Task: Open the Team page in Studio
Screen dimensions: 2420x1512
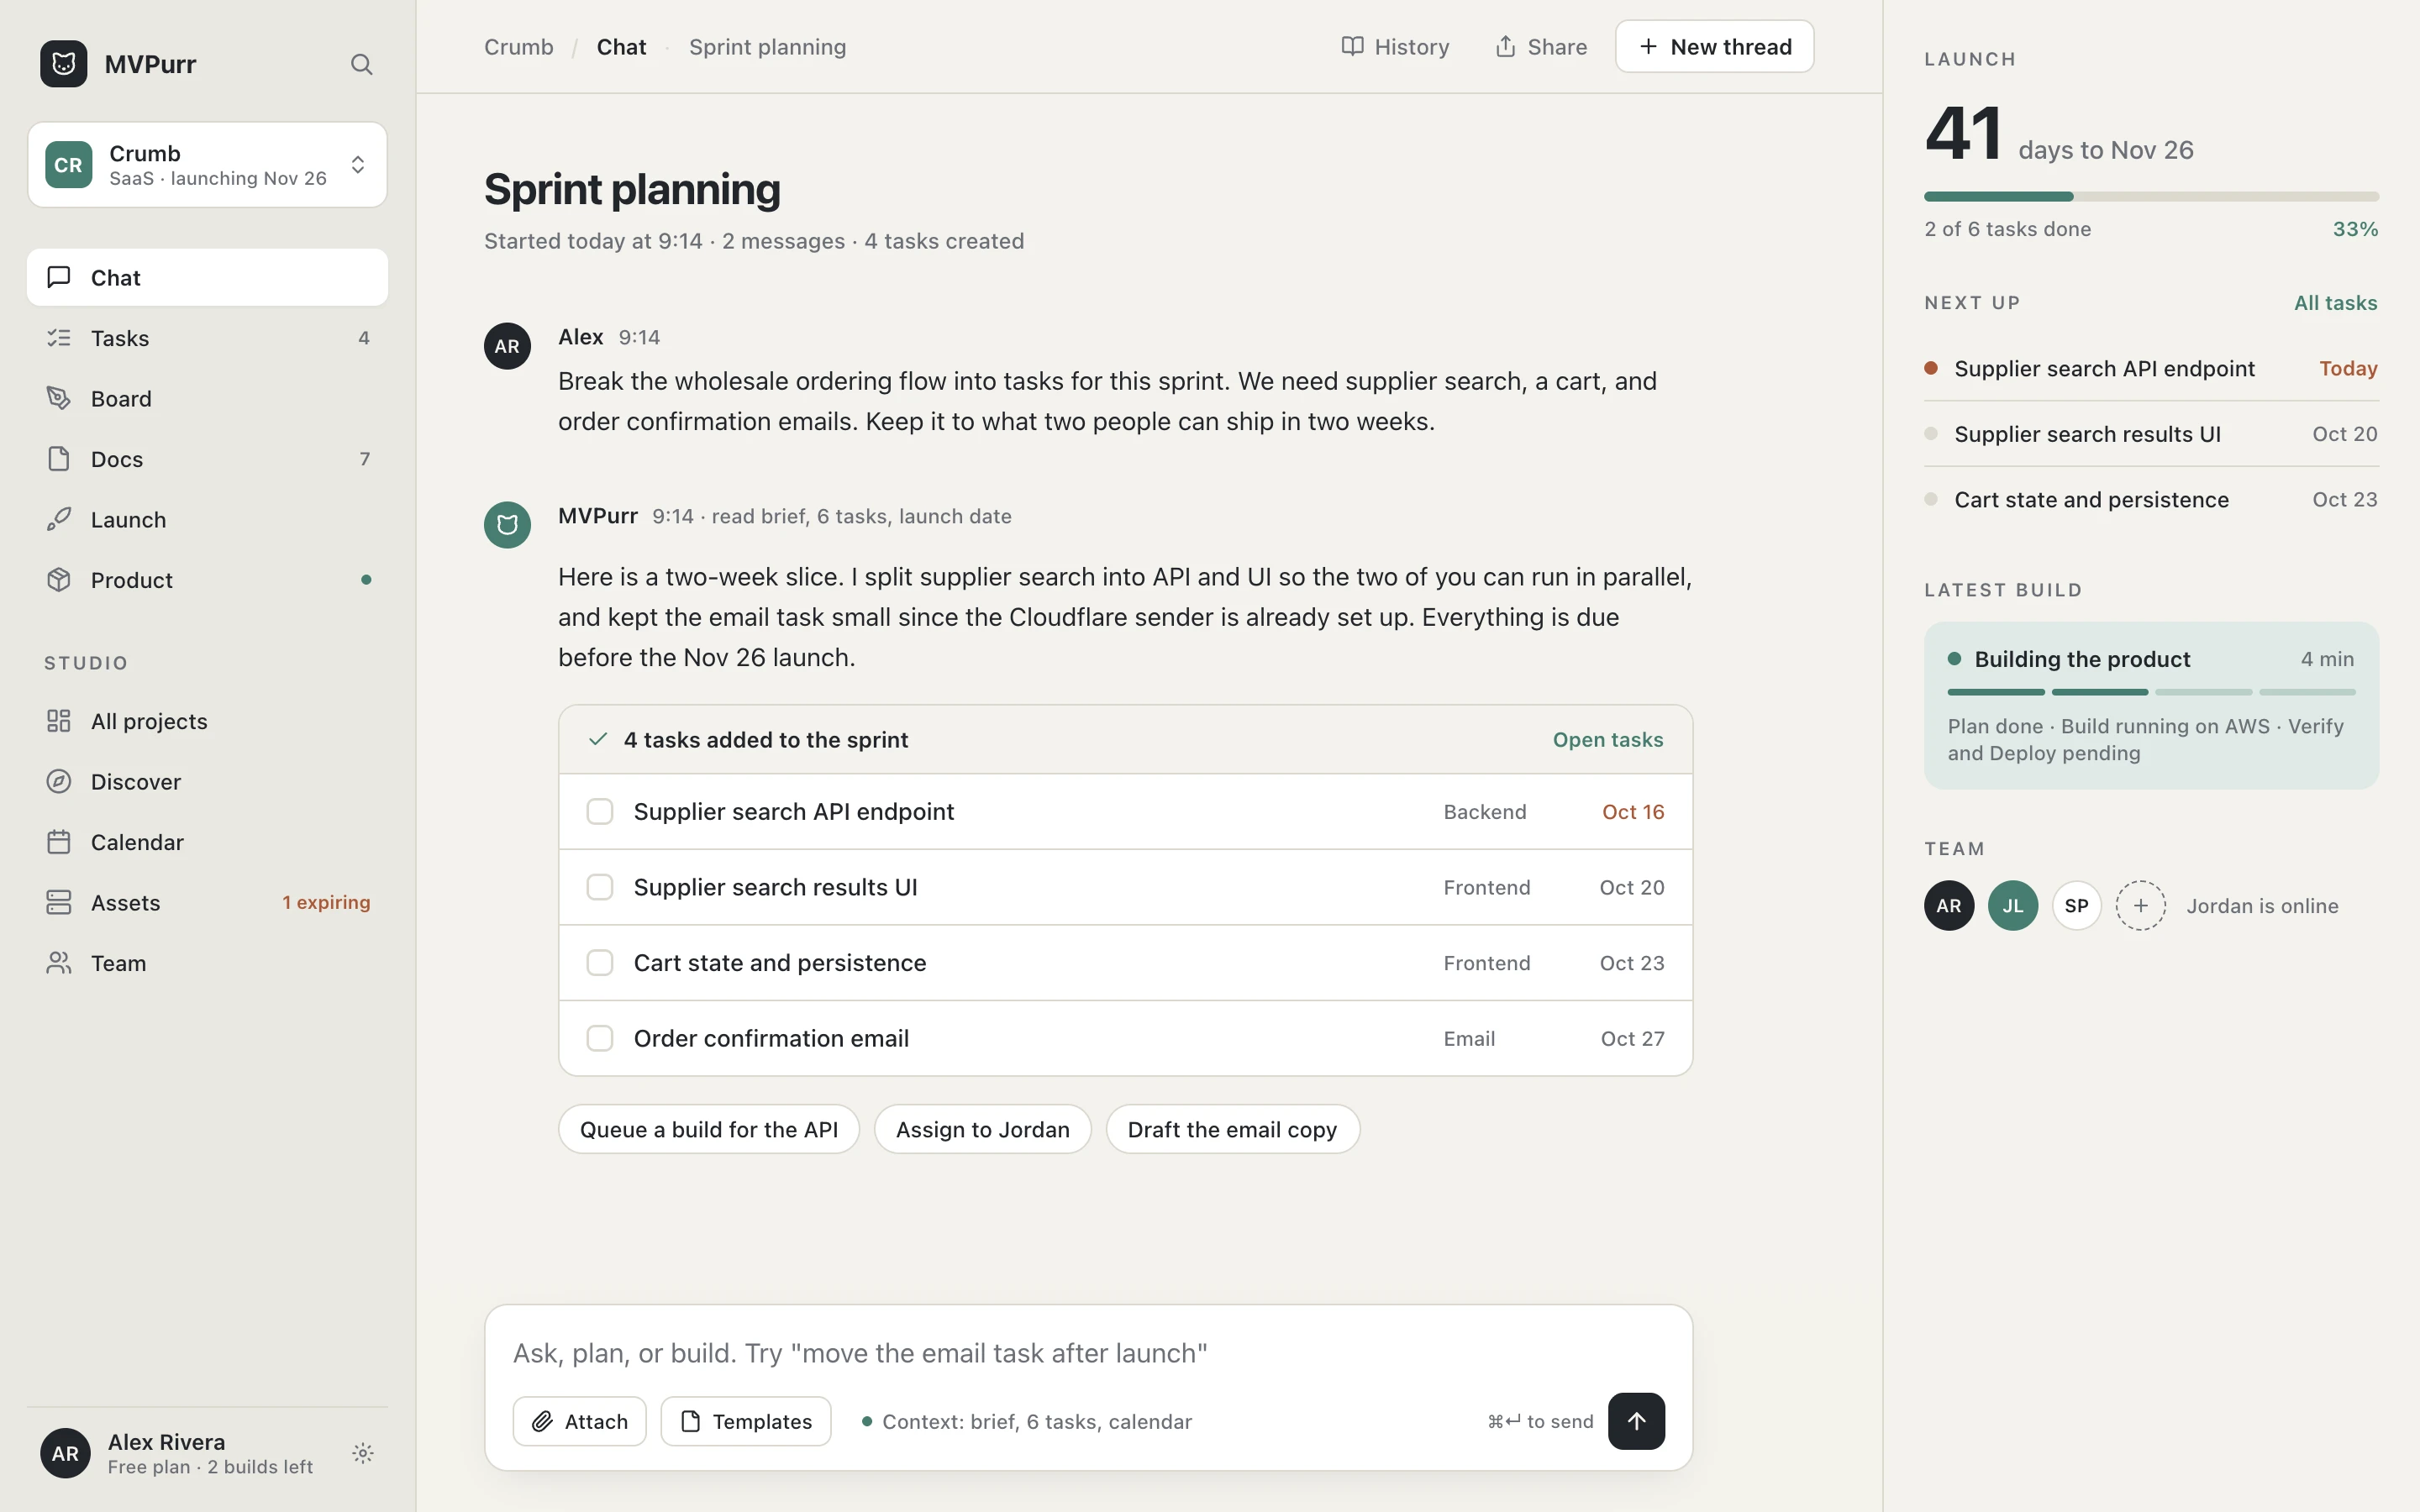Action: (x=207, y=963)
